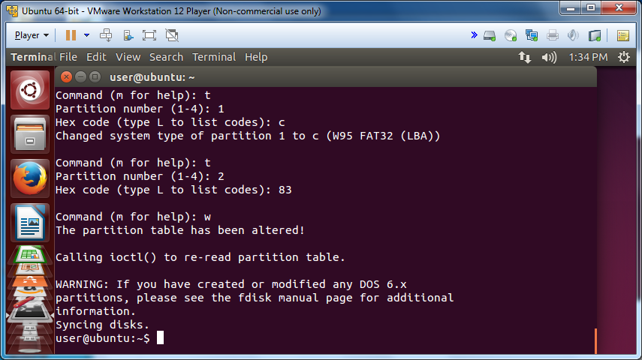Image resolution: width=642 pixels, height=360 pixels.
Task: Click the printer device icon
Action: point(553,35)
